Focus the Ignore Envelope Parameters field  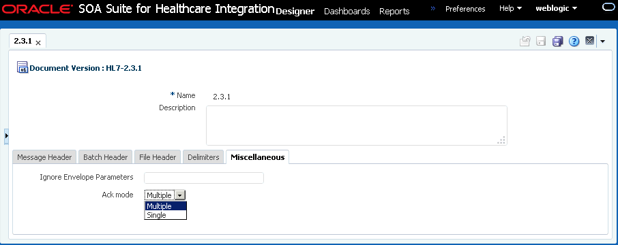[x=204, y=178]
